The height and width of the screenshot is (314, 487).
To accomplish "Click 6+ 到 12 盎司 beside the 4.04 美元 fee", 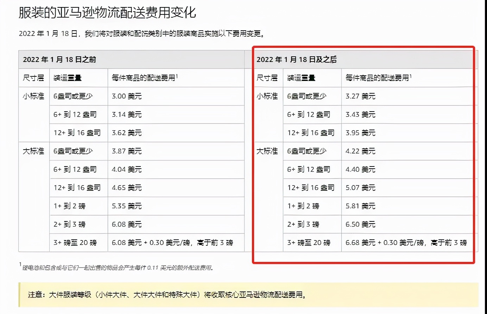I will point(75,169).
